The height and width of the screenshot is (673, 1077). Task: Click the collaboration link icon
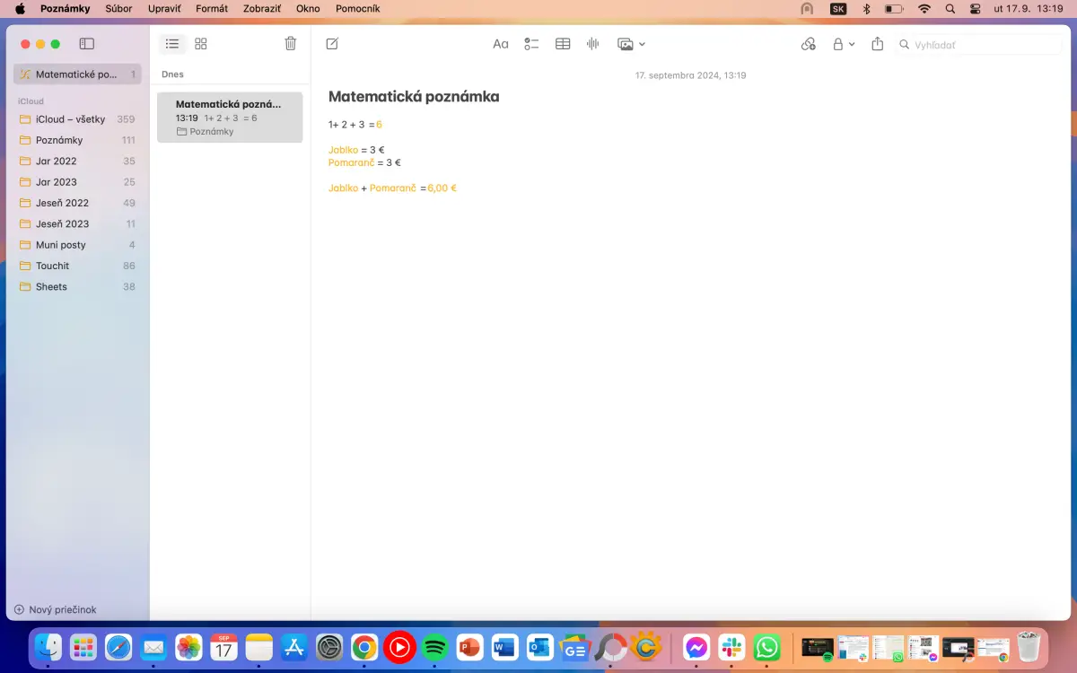click(x=809, y=44)
